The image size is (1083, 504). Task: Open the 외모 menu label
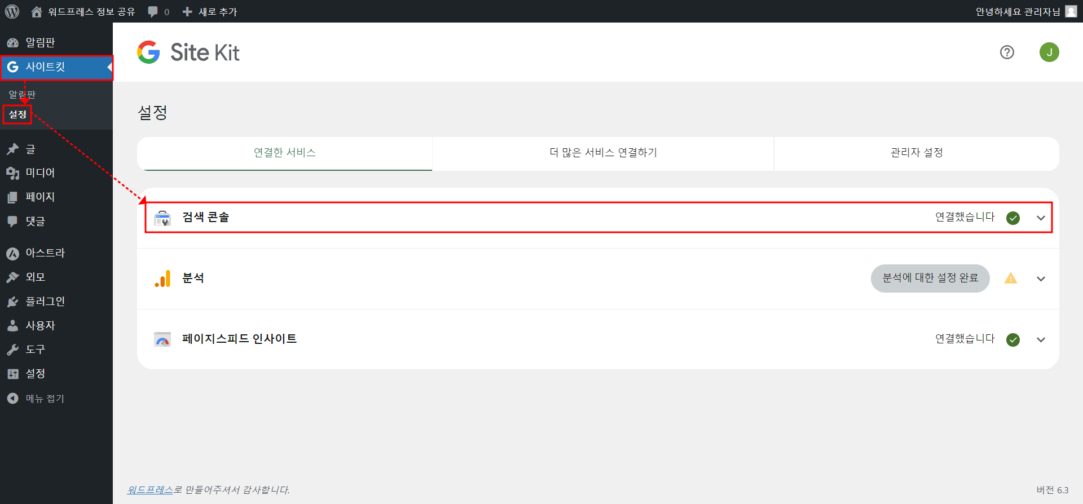(x=35, y=277)
